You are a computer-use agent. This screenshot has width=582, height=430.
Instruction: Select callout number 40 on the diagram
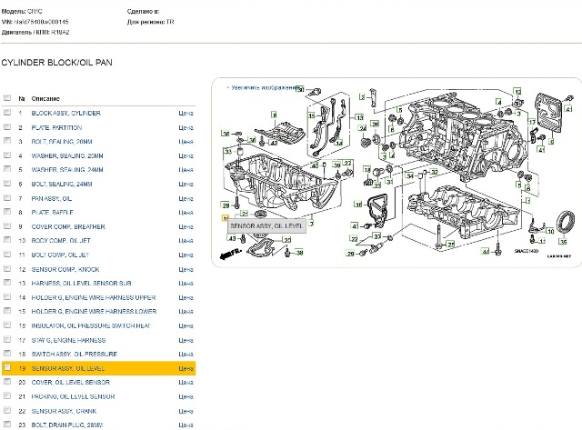pos(315,165)
